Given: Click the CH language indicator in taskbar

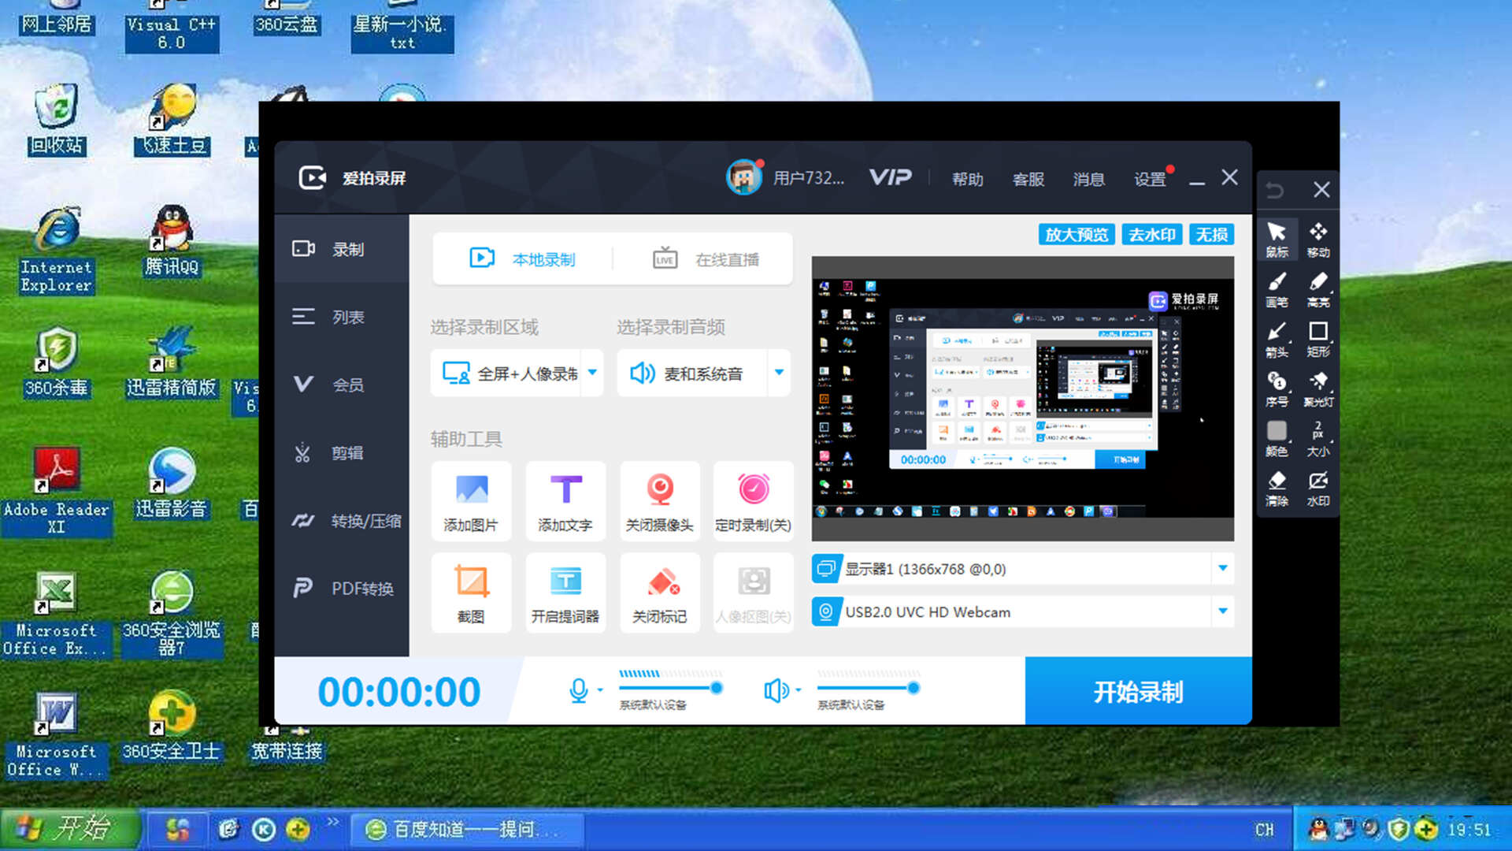Looking at the screenshot, I should 1264,829.
